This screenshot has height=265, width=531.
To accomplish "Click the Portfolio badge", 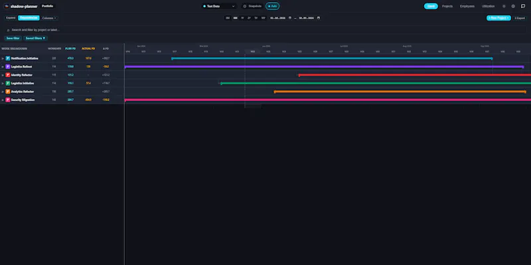I will point(47,6).
